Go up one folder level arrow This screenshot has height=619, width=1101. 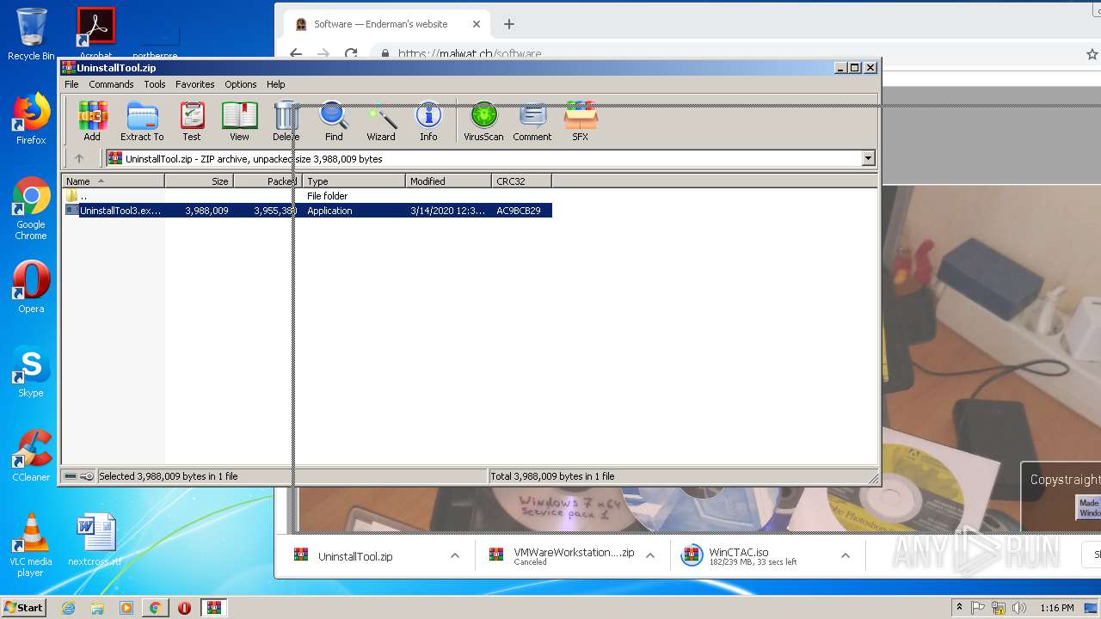(79, 158)
